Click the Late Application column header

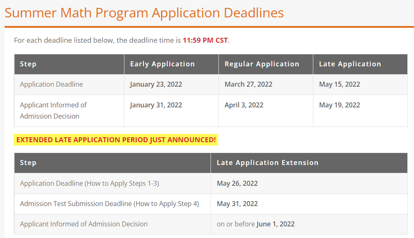pos(350,64)
